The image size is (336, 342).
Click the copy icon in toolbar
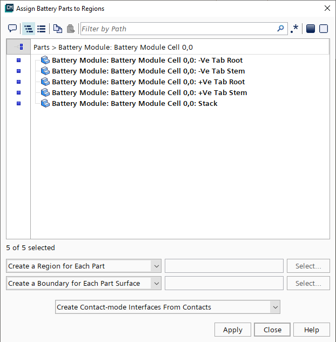[57, 29]
